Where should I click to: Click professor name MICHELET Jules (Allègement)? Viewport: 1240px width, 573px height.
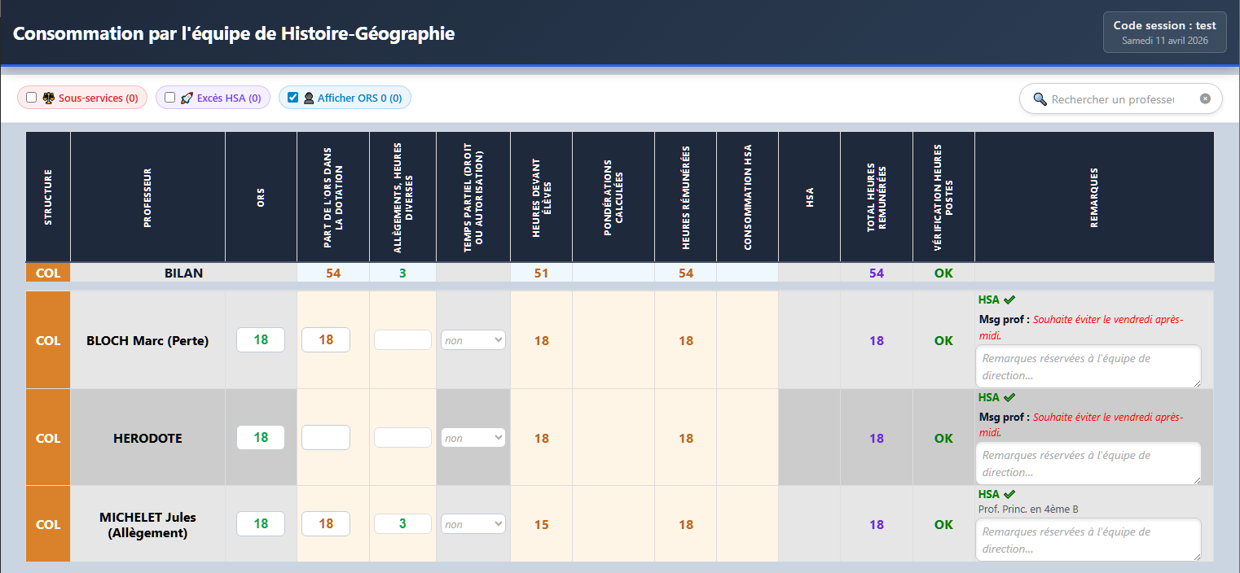[147, 525]
